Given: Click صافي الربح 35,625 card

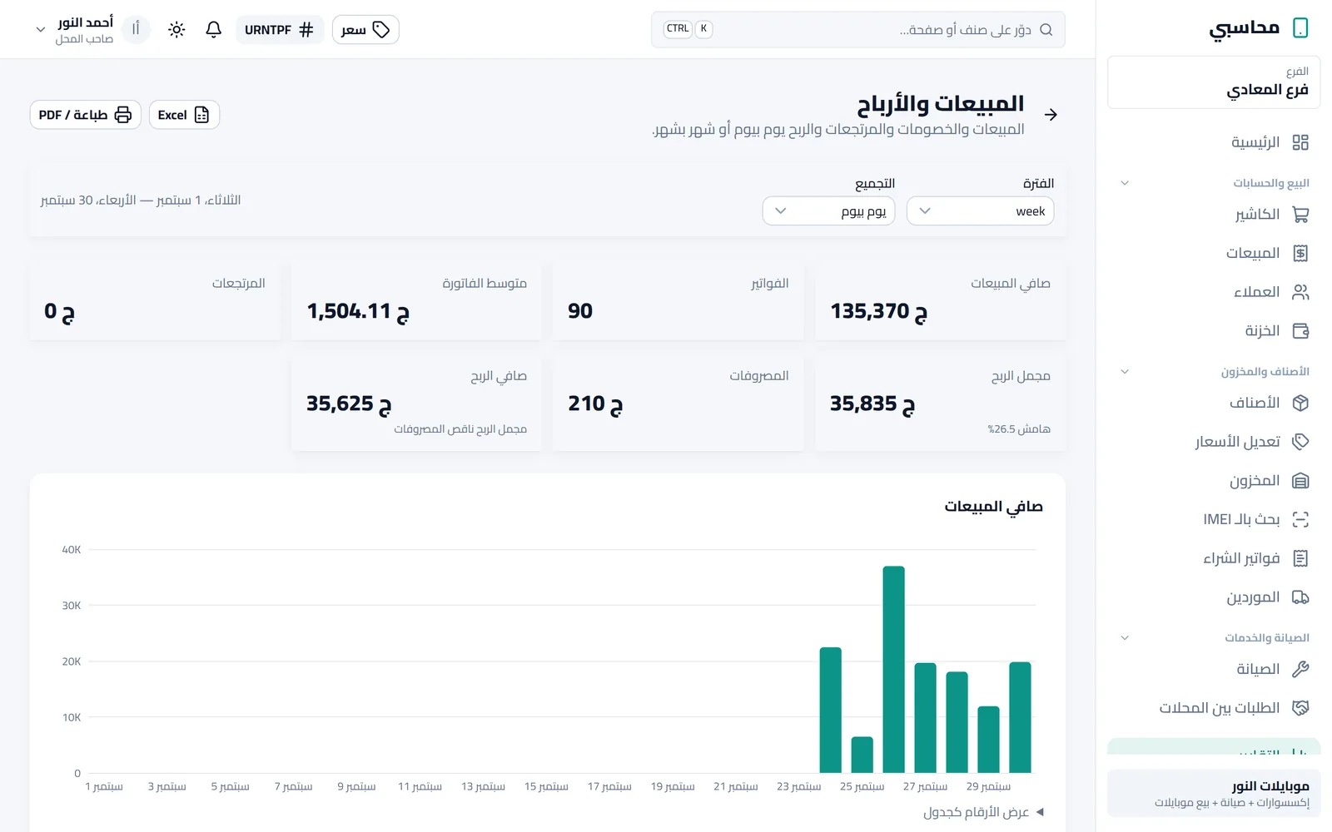Looking at the screenshot, I should pos(416,404).
